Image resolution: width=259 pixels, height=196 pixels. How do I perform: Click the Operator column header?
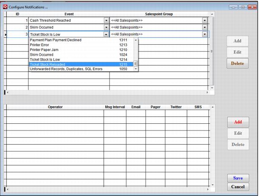(55, 107)
